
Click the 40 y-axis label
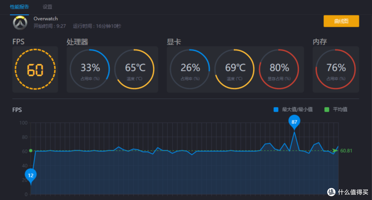(25, 166)
